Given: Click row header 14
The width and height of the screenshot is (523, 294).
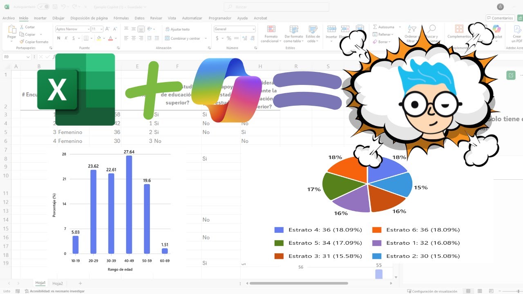Looking at the screenshot, I should coord(6,220).
